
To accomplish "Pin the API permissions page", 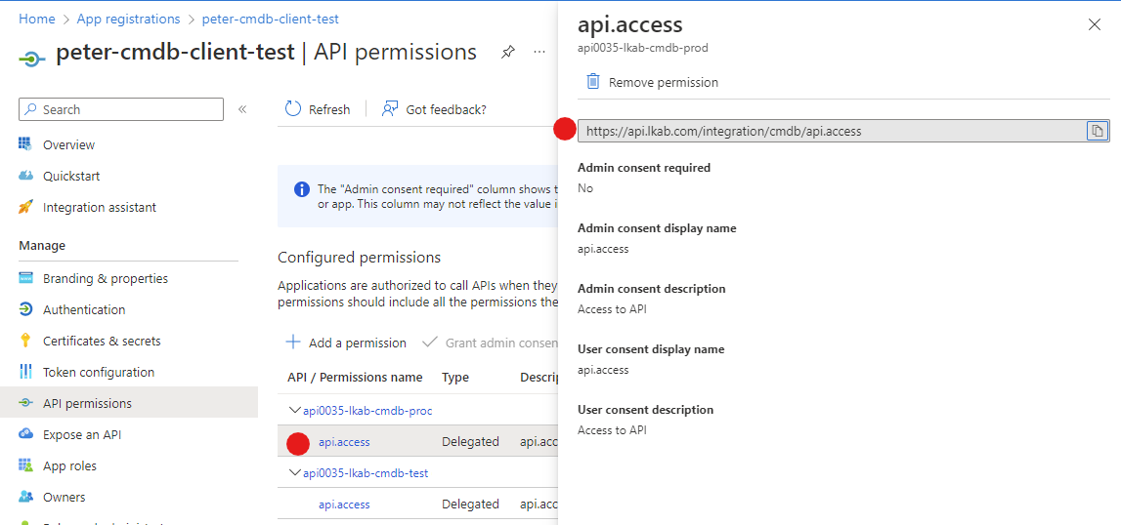I will click(x=508, y=52).
